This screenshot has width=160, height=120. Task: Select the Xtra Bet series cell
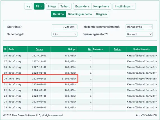click(18, 79)
